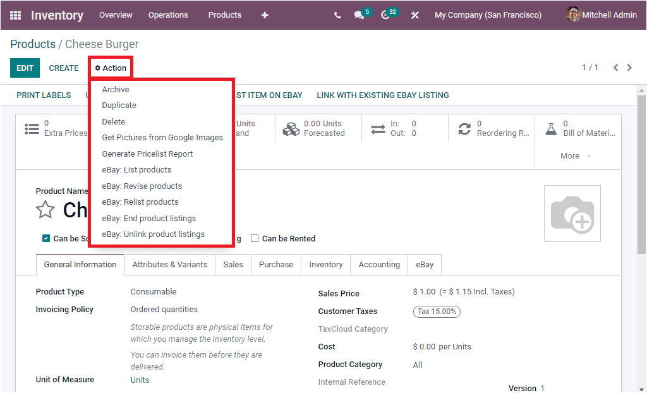The height and width of the screenshot is (393, 647).
Task: Open the phone dialer icon
Action: pos(337,15)
